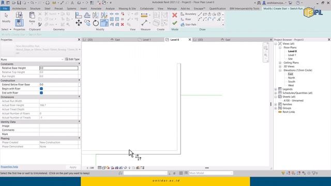Select the Offset tool
Viewport: 331px width, 186px height.
(87, 15)
